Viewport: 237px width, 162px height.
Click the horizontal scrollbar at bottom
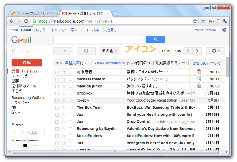pos(115,152)
